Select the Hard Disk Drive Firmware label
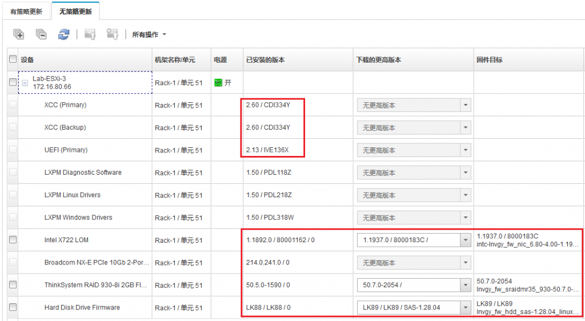 tap(82, 307)
